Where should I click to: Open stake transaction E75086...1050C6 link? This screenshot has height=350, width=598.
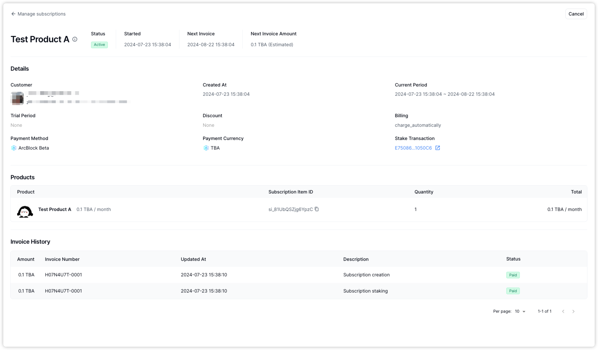(x=413, y=148)
